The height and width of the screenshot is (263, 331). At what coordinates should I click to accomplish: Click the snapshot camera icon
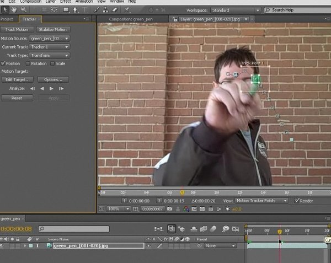[169, 209]
